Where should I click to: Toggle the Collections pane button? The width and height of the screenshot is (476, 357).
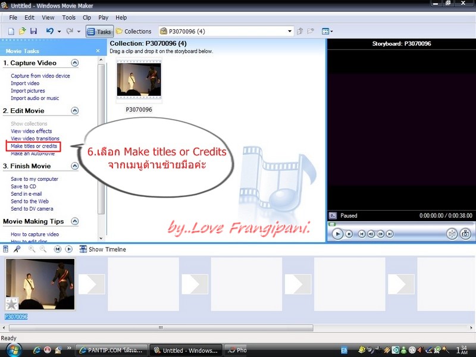[133, 32]
